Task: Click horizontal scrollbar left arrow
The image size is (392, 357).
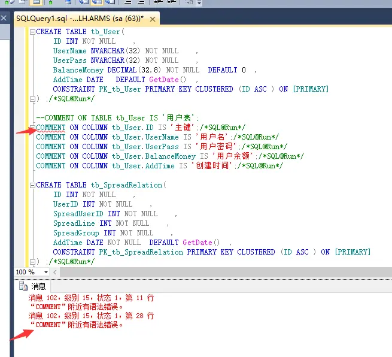Action: pos(54,272)
